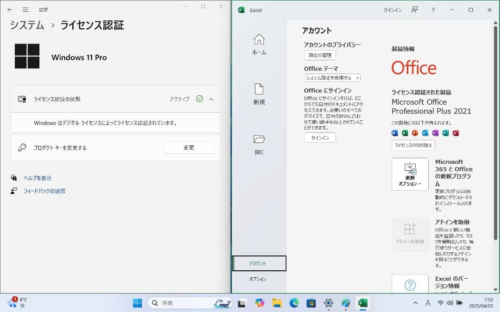Image resolution: width=500 pixels, height=312 pixels.
Task: Click the Windows 11 Pro logo
Action: [x=27, y=56]
